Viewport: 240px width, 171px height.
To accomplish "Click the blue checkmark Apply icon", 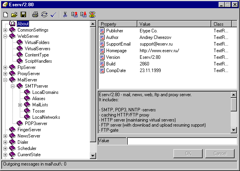I will (53, 14).
